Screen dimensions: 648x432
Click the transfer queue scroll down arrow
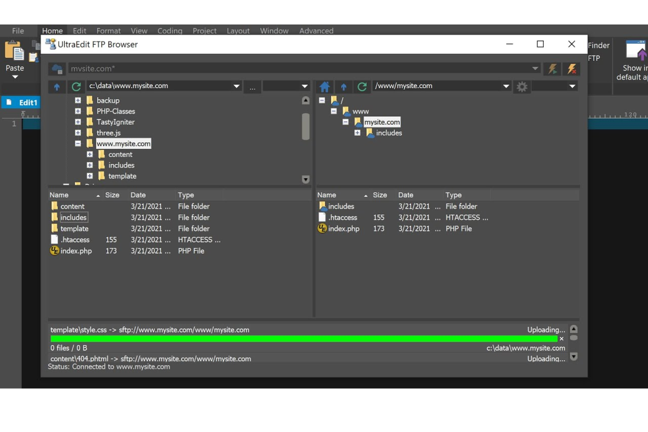pos(574,357)
